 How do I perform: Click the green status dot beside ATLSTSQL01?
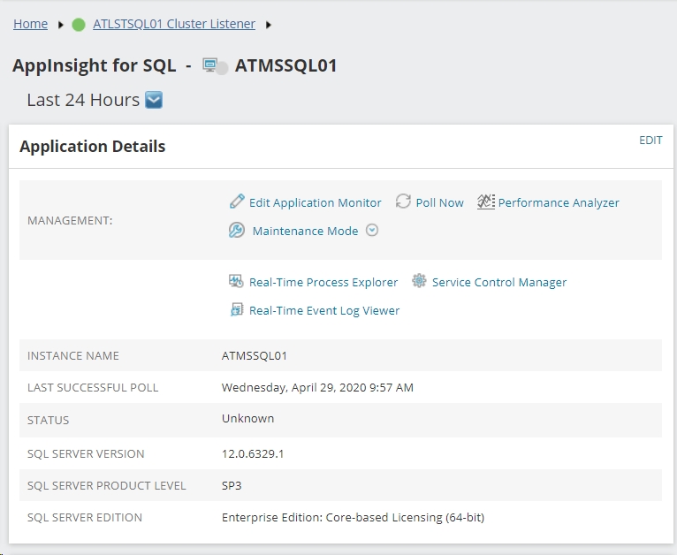[79, 25]
